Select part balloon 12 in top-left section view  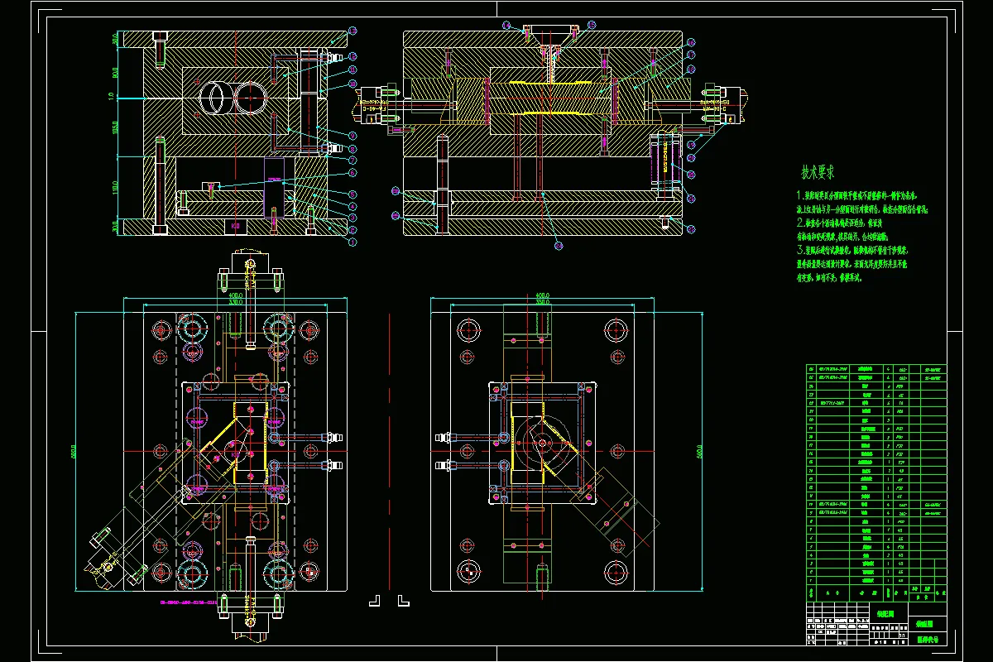[x=353, y=56]
